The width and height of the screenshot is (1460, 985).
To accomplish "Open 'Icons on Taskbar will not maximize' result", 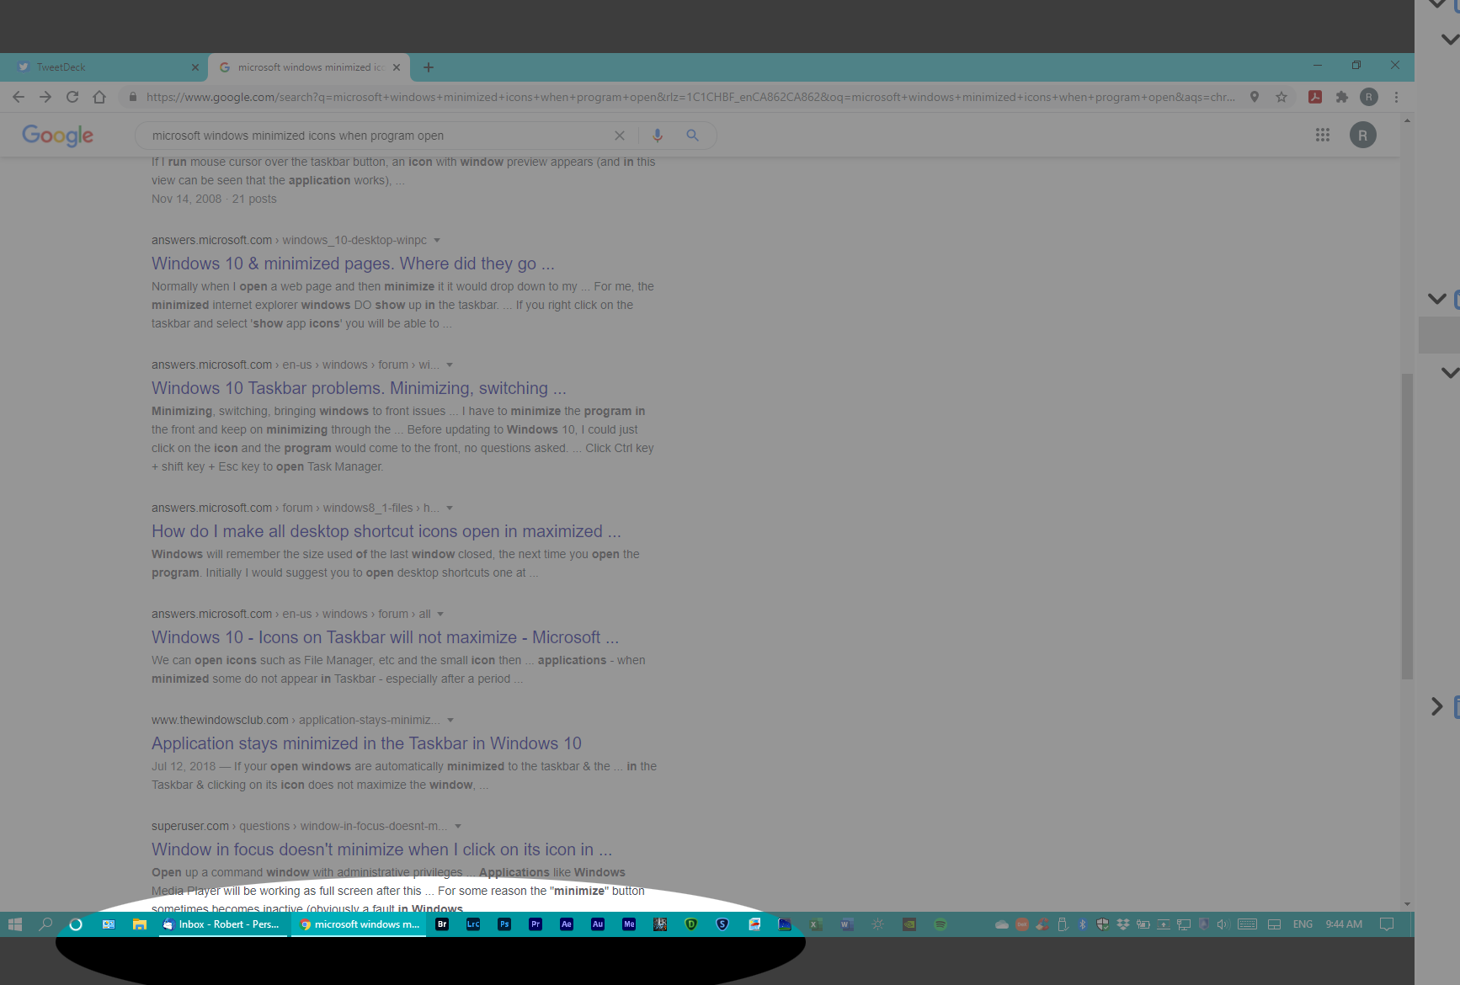I will pyautogui.click(x=385, y=637).
